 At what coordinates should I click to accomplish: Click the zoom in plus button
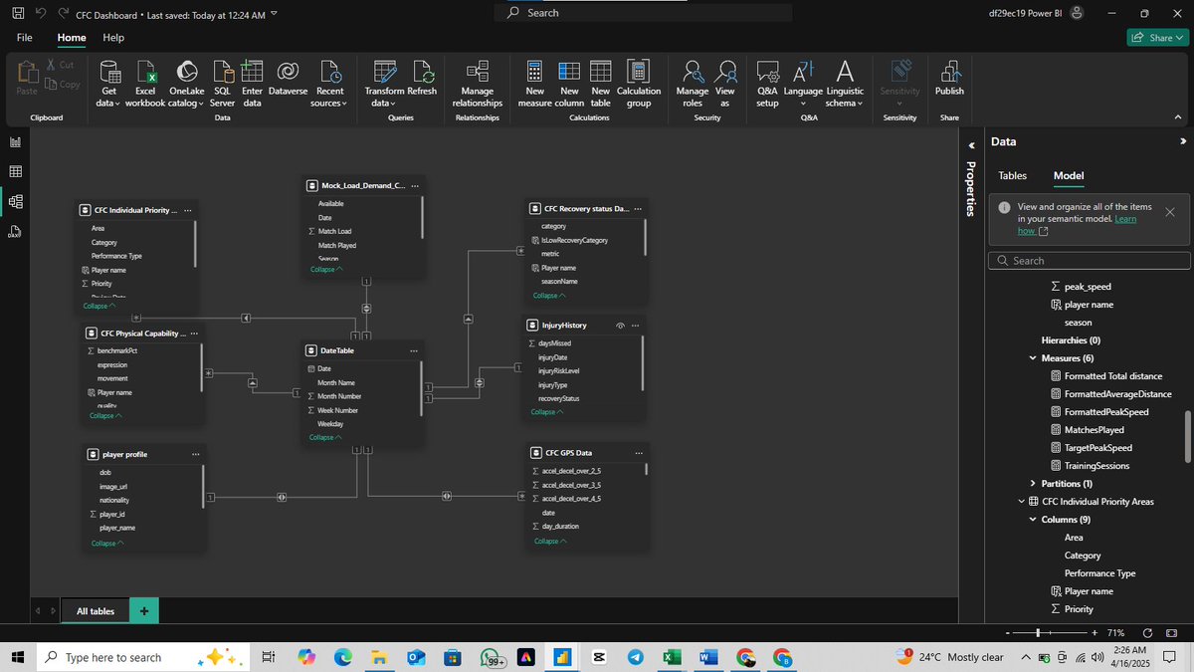[1094, 633]
